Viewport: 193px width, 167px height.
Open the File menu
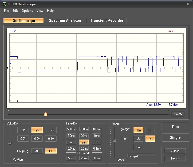(6, 11)
